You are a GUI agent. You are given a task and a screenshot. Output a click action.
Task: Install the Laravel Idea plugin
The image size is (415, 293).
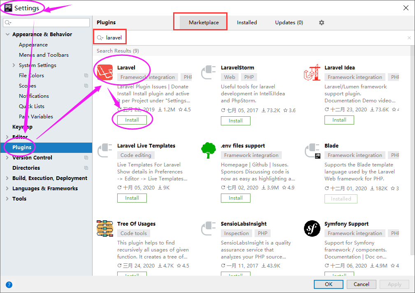339,120
